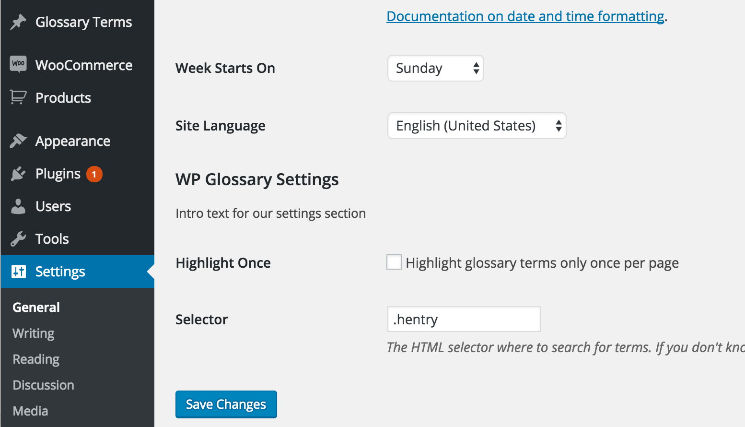Screen dimensions: 745x427
Task: Click the Plugins plug icon
Action: tap(18, 174)
